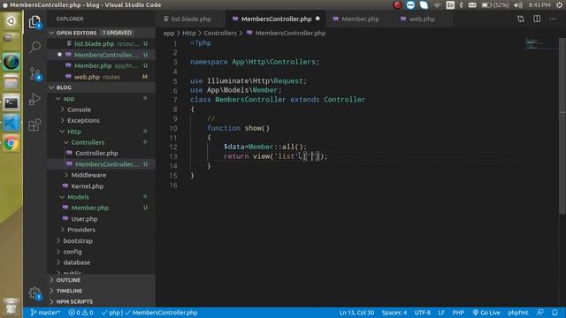Split the editor to the right
The image size is (566, 318).
click(x=537, y=19)
